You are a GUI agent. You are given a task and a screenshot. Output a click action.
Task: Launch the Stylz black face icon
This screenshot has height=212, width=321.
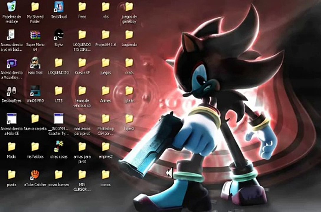click(x=59, y=34)
